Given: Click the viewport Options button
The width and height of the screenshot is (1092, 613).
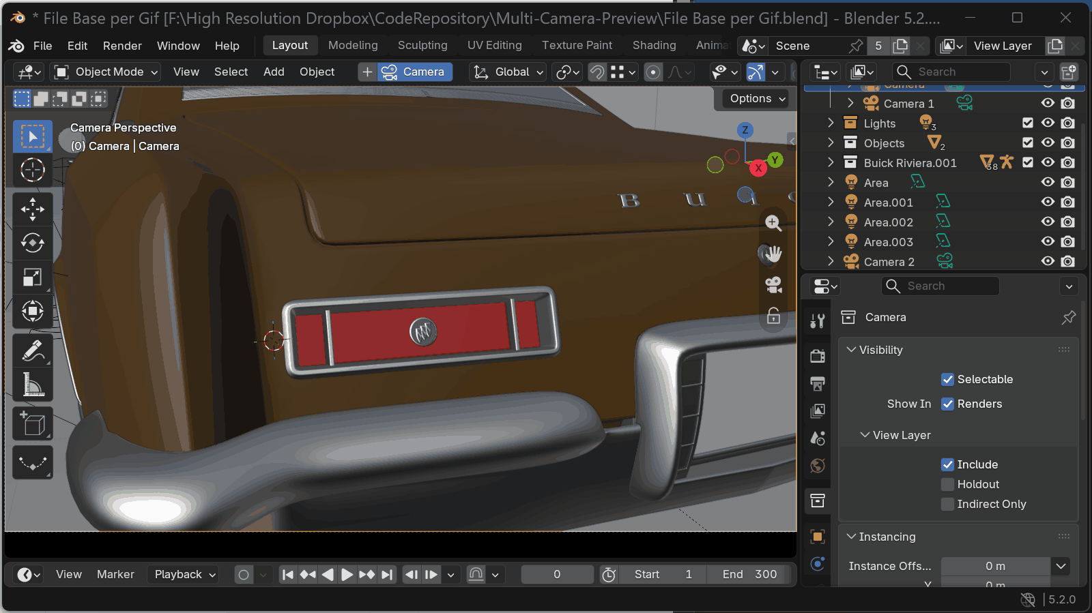Looking at the screenshot, I should pyautogui.click(x=758, y=98).
